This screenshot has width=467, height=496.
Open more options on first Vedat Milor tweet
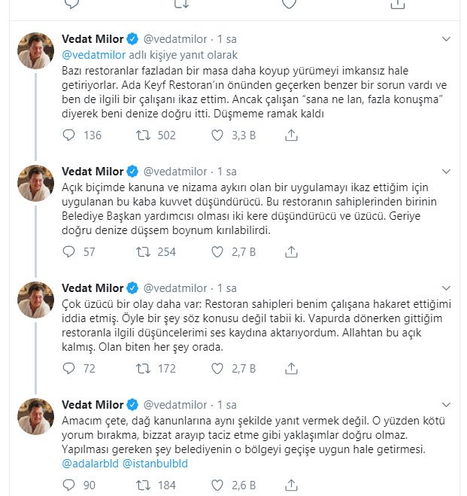446,38
